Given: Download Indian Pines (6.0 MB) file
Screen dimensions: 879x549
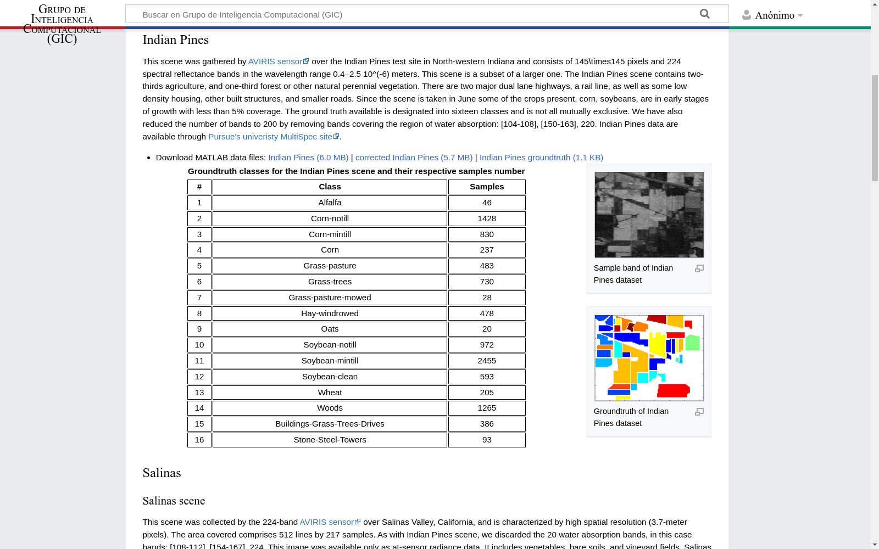Looking at the screenshot, I should pyautogui.click(x=308, y=158).
